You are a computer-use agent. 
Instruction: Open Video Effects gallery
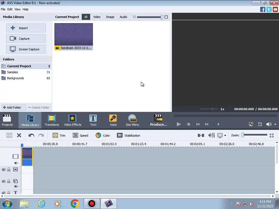click(x=72, y=120)
